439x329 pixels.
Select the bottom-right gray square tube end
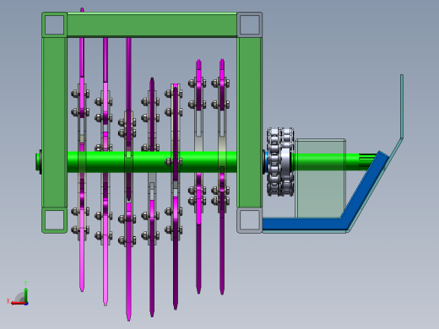[250, 220]
